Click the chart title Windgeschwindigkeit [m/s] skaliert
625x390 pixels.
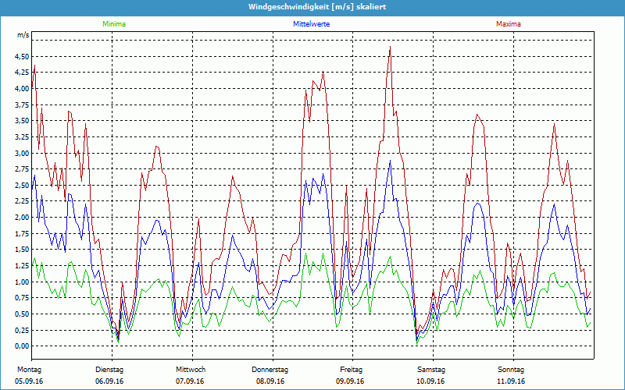317,7
